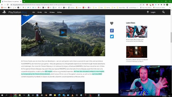Like the article with the heart icon
172x97 pixels.
coord(112,23)
